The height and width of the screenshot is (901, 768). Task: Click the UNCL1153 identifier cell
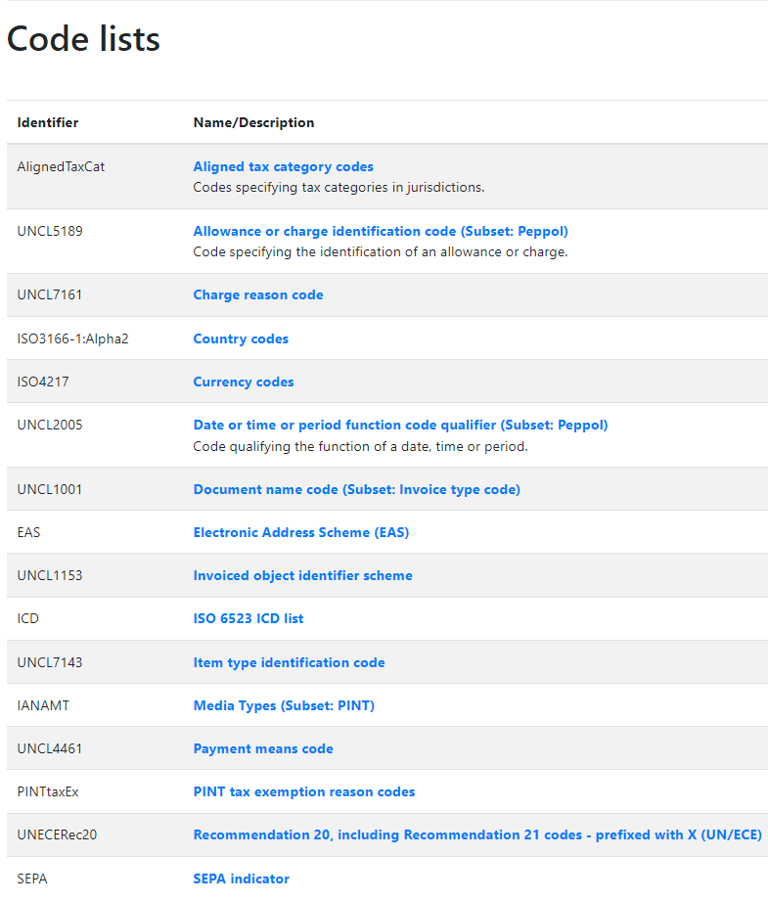coord(50,576)
